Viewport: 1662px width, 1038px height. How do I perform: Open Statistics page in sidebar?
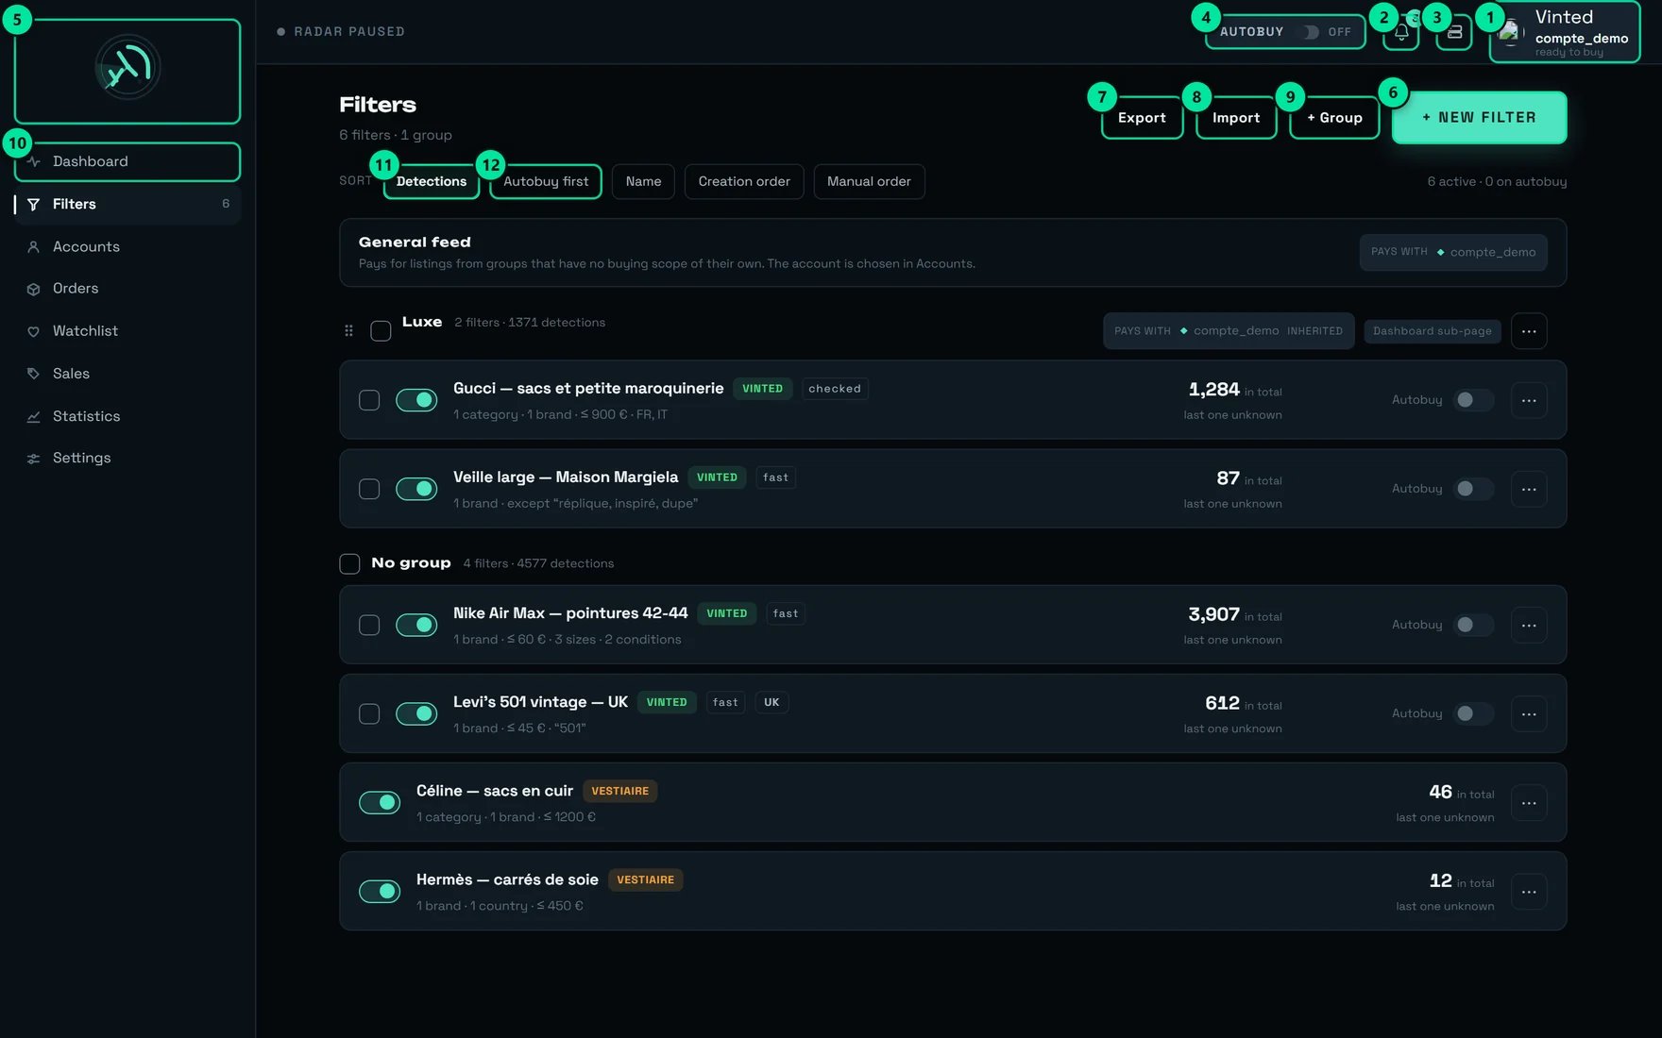tap(127, 416)
